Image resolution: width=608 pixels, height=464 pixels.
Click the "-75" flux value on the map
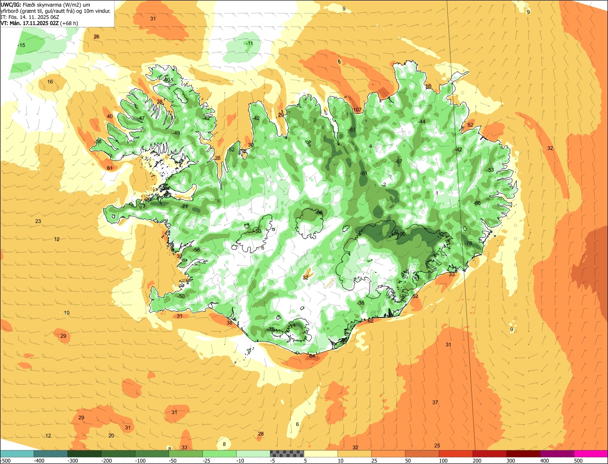click(271, 330)
